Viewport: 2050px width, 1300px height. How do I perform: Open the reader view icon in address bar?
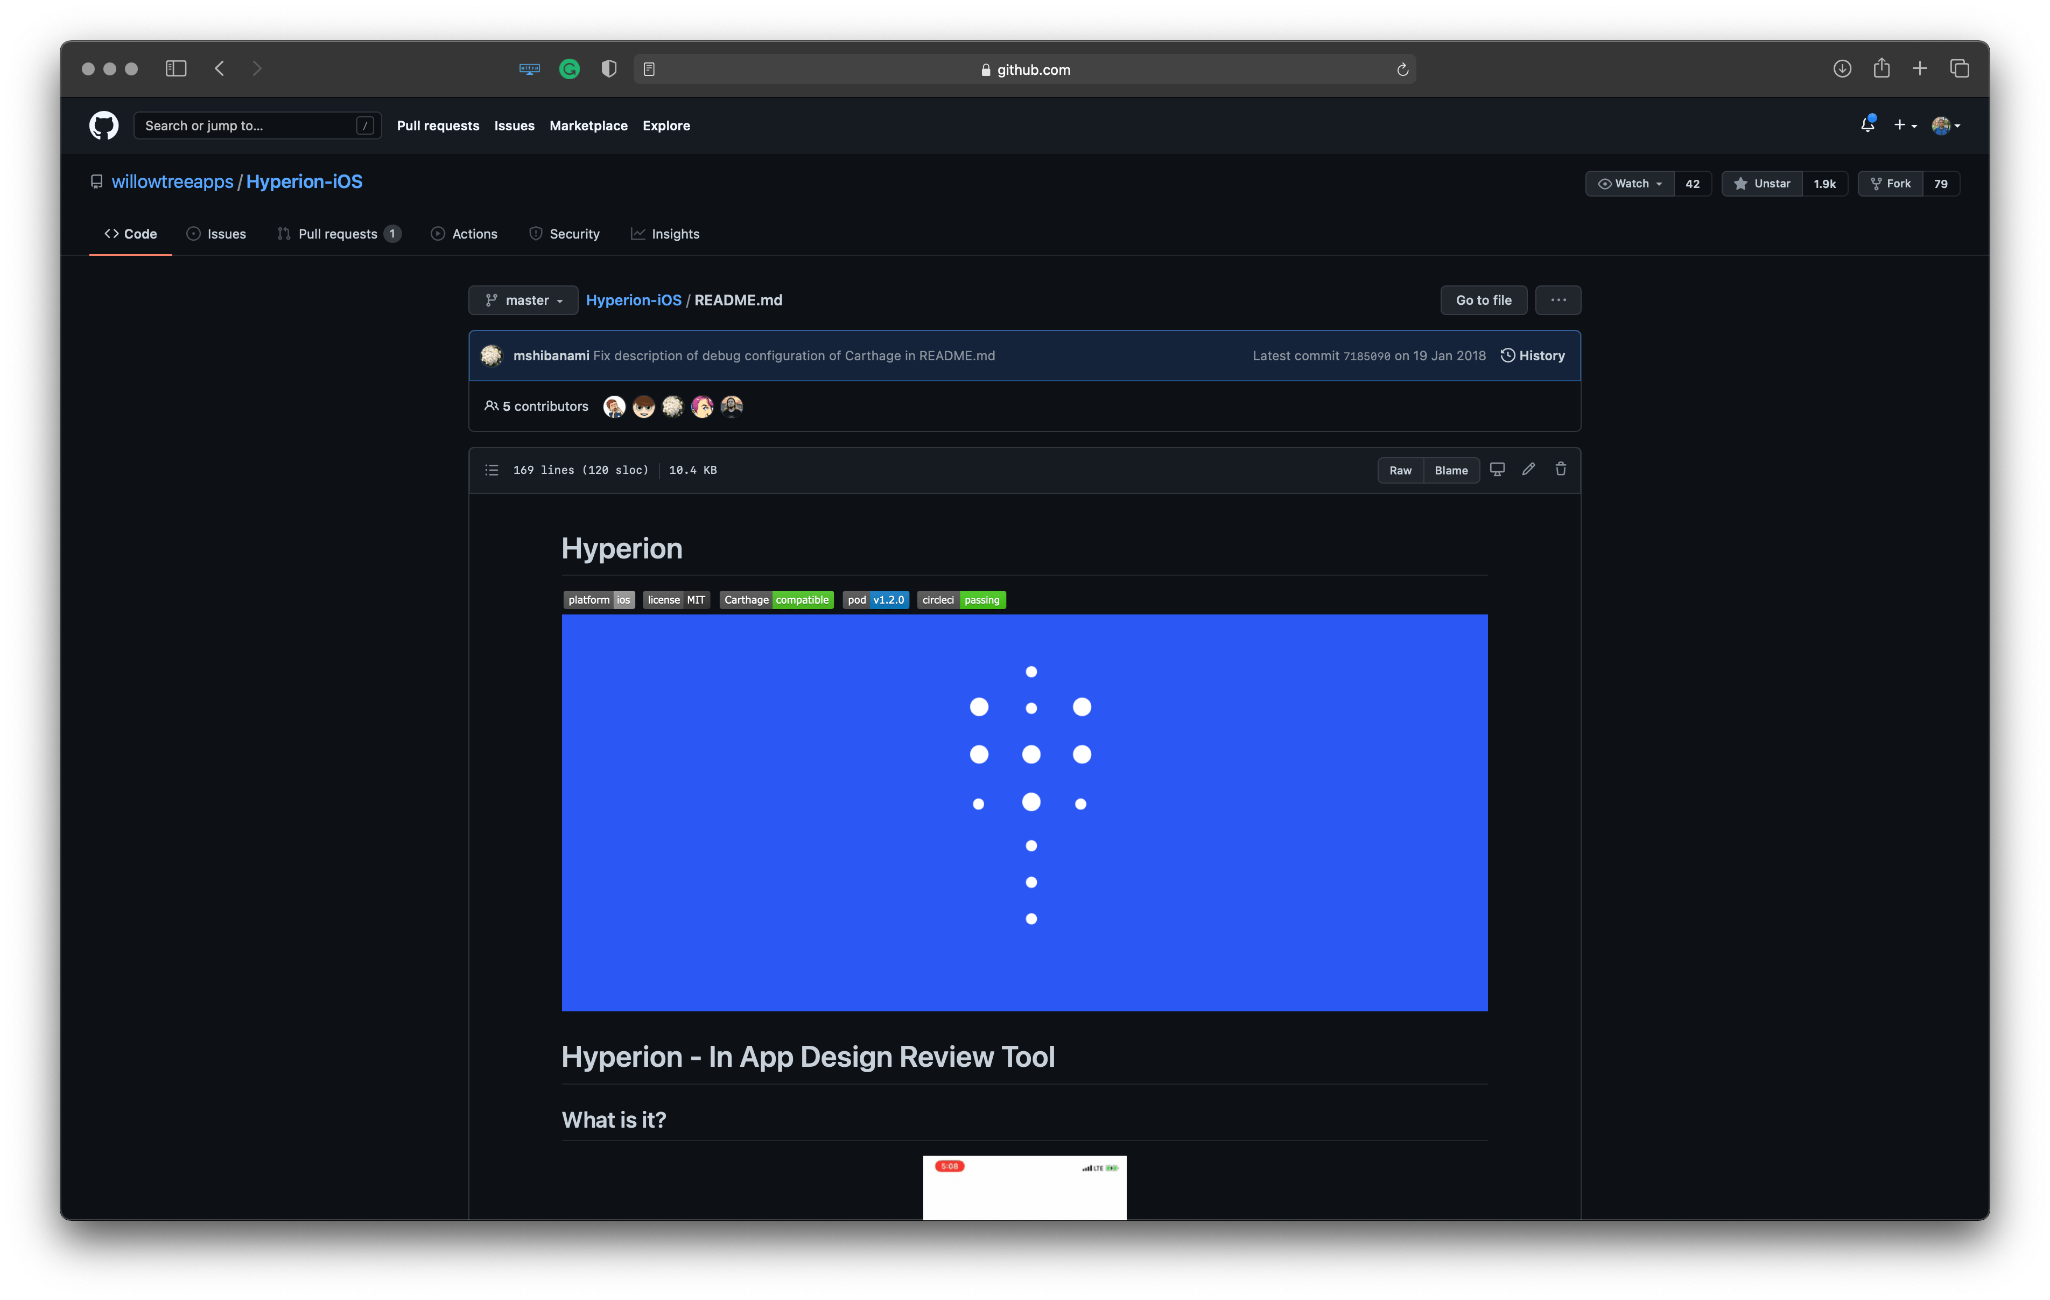tap(650, 69)
